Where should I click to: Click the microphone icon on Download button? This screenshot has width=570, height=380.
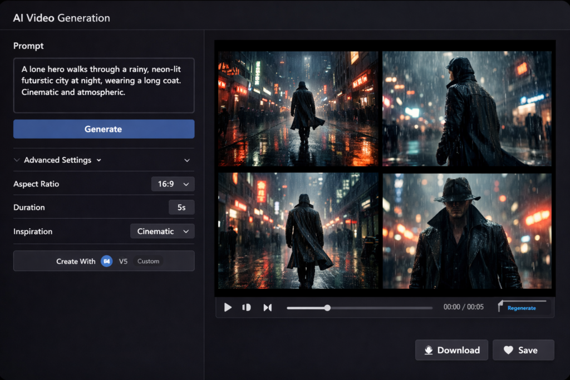429,350
